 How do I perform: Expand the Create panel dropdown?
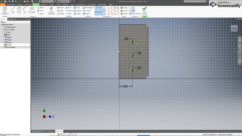33,16
